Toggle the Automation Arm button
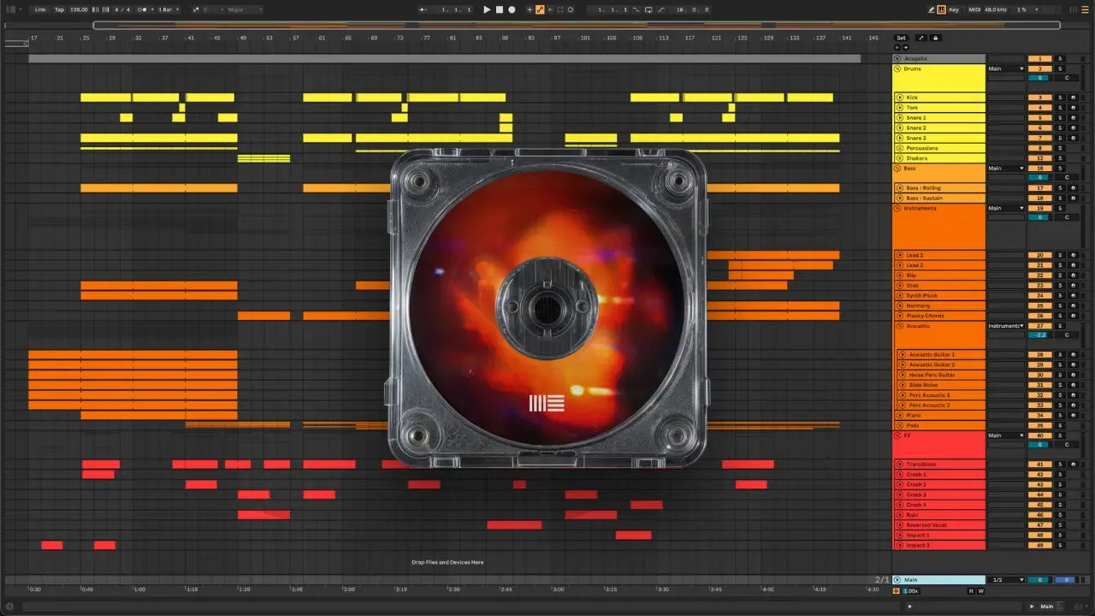The height and width of the screenshot is (616, 1095). point(540,9)
